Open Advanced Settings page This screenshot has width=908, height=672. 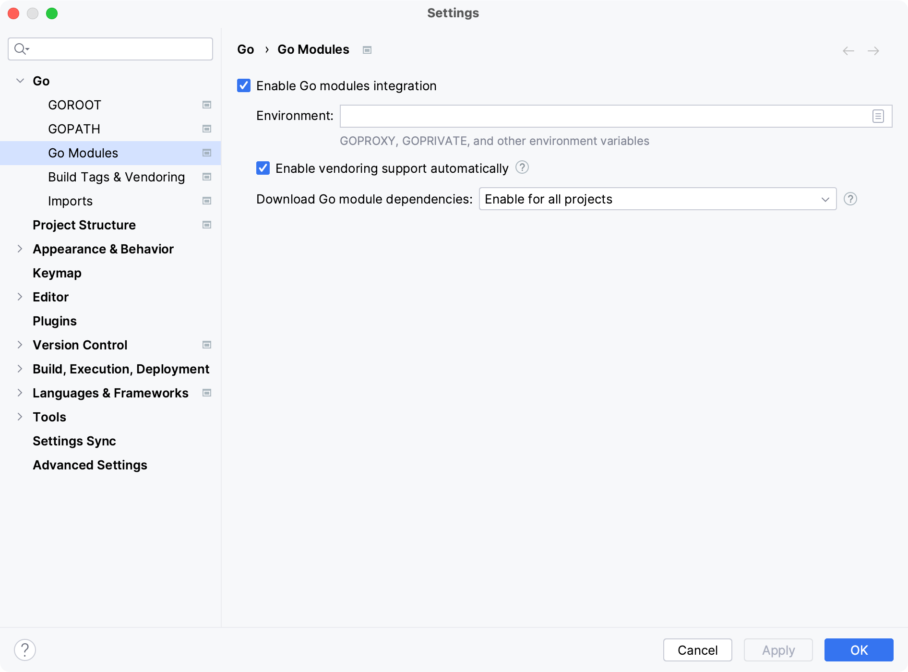pos(110,465)
